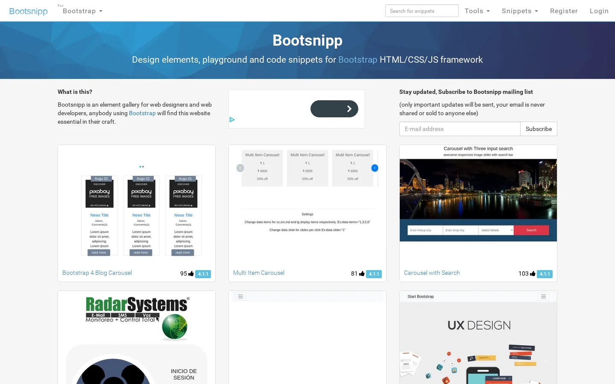Open the RadarSystems login snippet thumbnail
Image resolution: width=615 pixels, height=384 pixels.
[x=137, y=337]
